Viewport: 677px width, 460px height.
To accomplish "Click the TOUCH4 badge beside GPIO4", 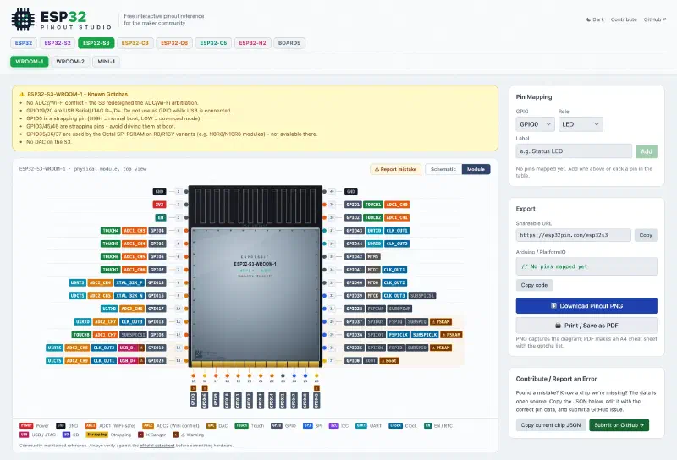I will (111, 231).
